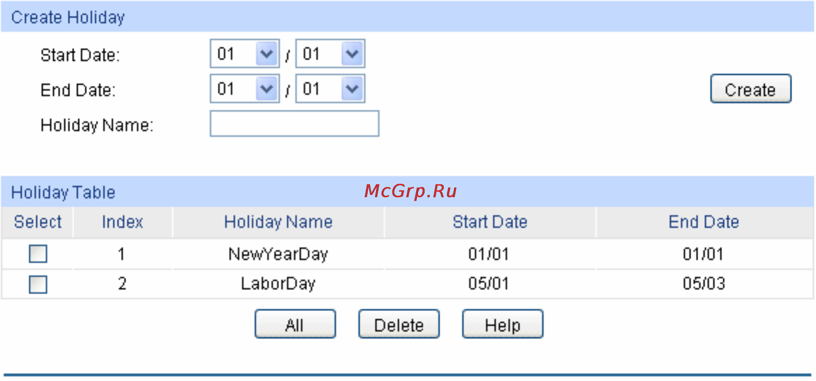
Task: Tick the checkbox for LaborDay row
Action: (38, 284)
